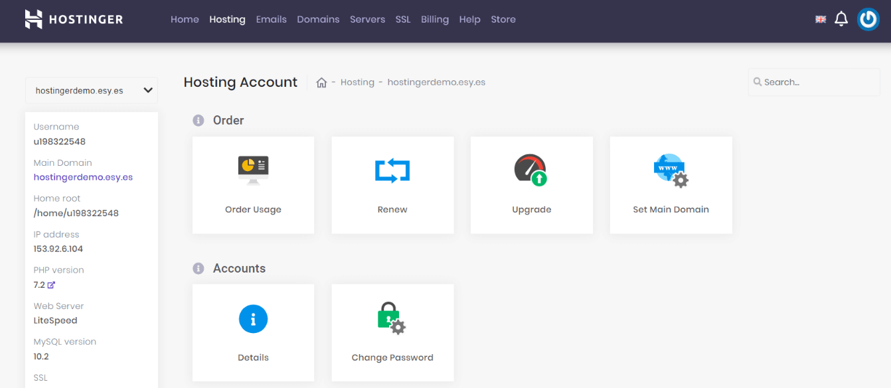Image resolution: width=891 pixels, height=388 pixels.
Task: Change language via the UK flag icon
Action: (821, 19)
